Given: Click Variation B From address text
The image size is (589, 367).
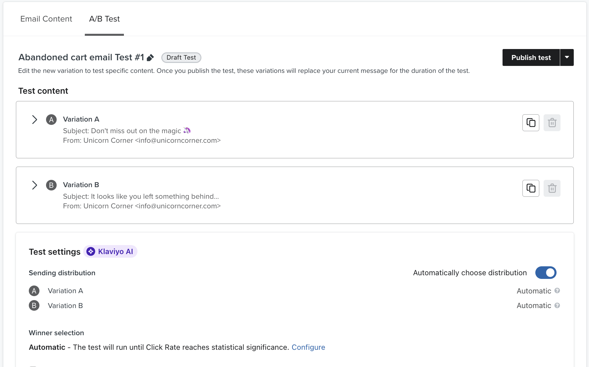Looking at the screenshot, I should click(x=142, y=206).
